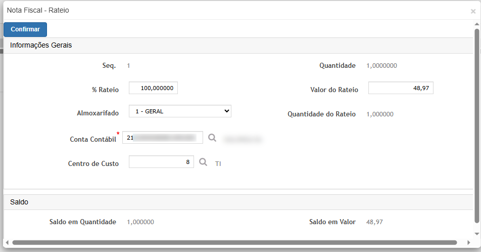Viewport: 481px width, 252px height.
Task: Open the lookup magnifier beside Conta Contábil
Action: pyautogui.click(x=212, y=137)
